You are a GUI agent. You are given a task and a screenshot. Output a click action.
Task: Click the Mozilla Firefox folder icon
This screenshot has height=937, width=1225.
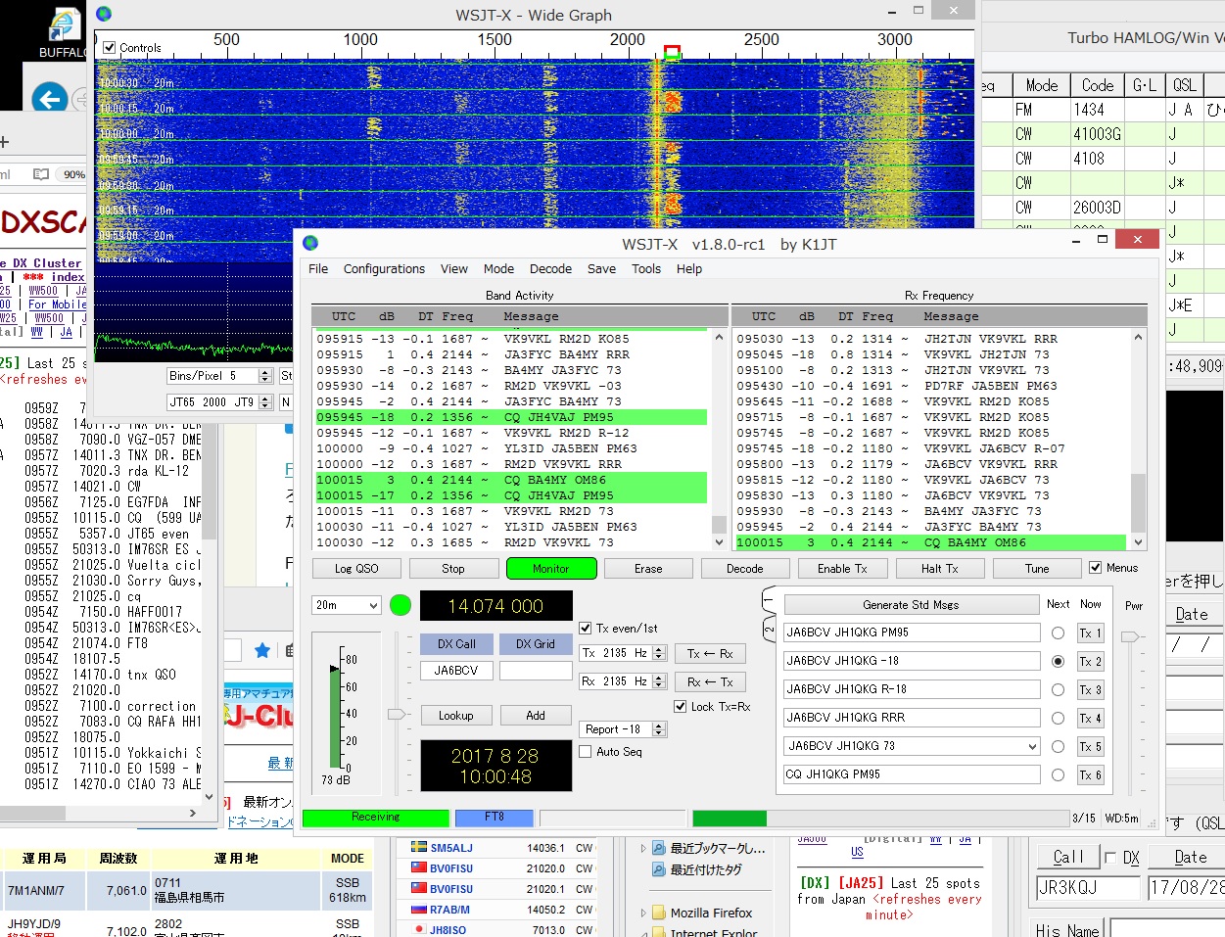[658, 913]
